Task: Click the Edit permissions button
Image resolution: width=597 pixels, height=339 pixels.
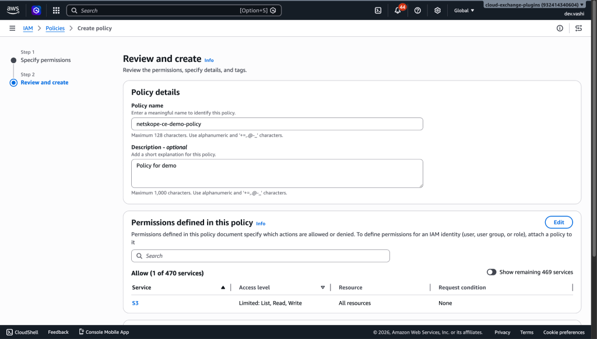Action: [x=559, y=222]
